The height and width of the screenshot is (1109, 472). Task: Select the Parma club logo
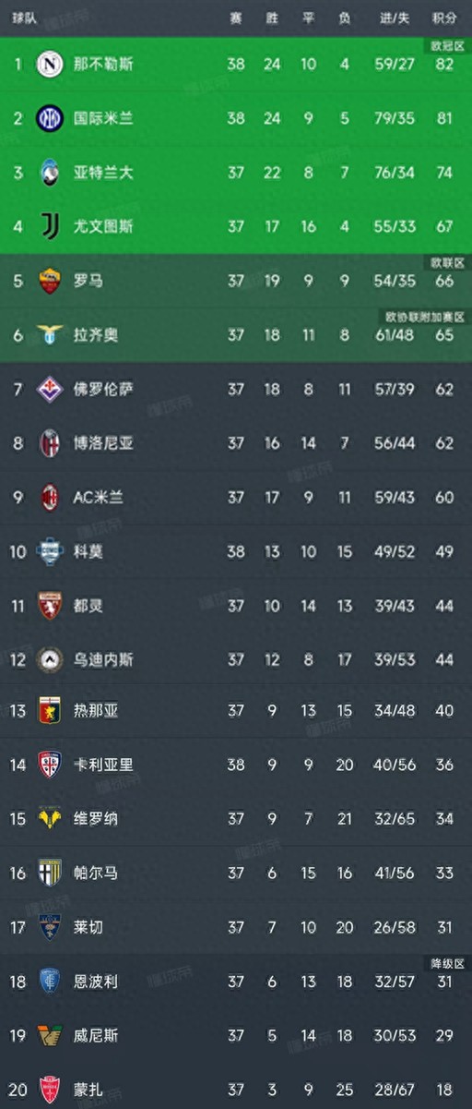[x=50, y=873]
